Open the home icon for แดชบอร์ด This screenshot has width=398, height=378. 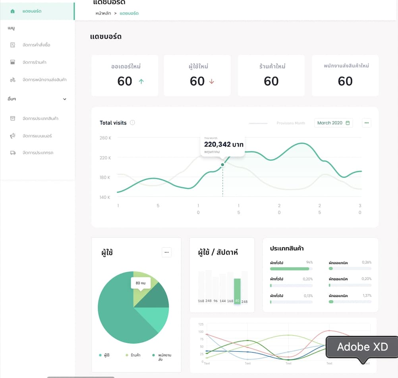pos(12,11)
